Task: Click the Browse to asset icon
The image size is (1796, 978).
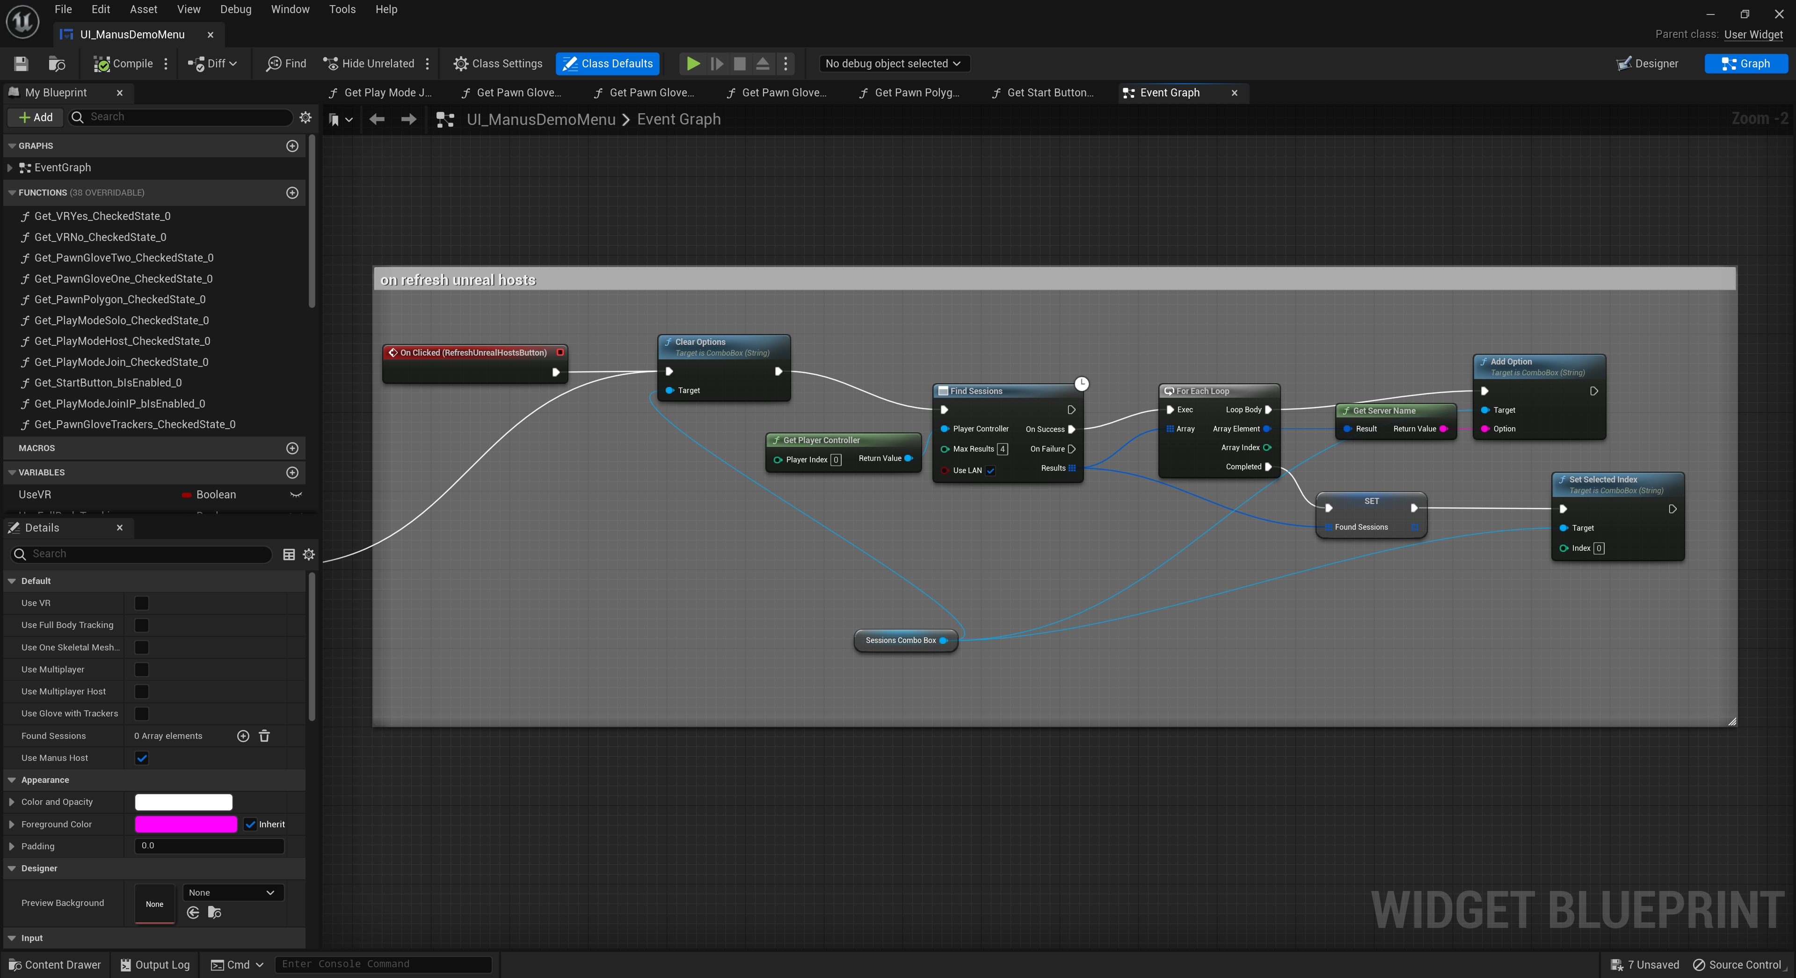Action: click(x=57, y=64)
